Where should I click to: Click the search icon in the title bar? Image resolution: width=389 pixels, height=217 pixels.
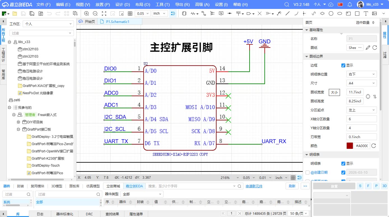pyautogui.click(x=286, y=4)
